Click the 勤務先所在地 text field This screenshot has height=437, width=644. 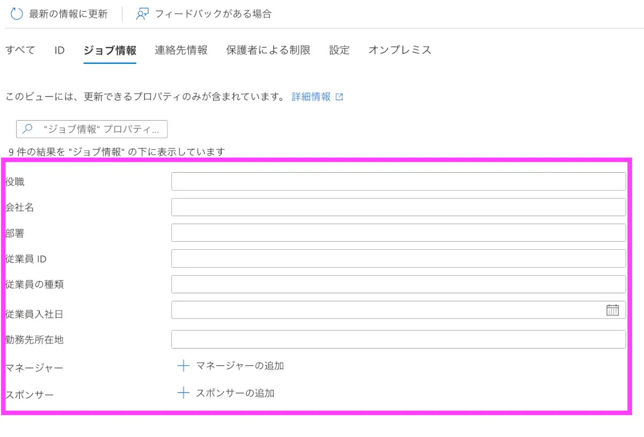point(398,339)
